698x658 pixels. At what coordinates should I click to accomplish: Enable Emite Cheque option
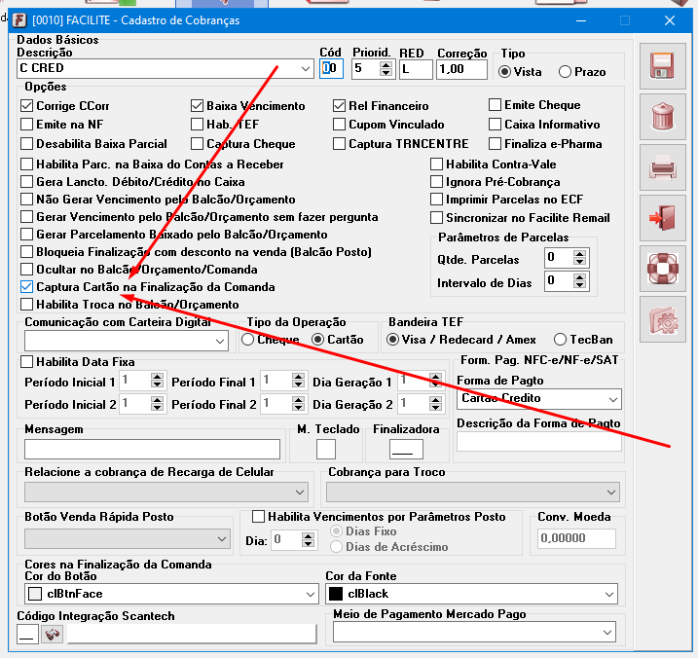[495, 105]
